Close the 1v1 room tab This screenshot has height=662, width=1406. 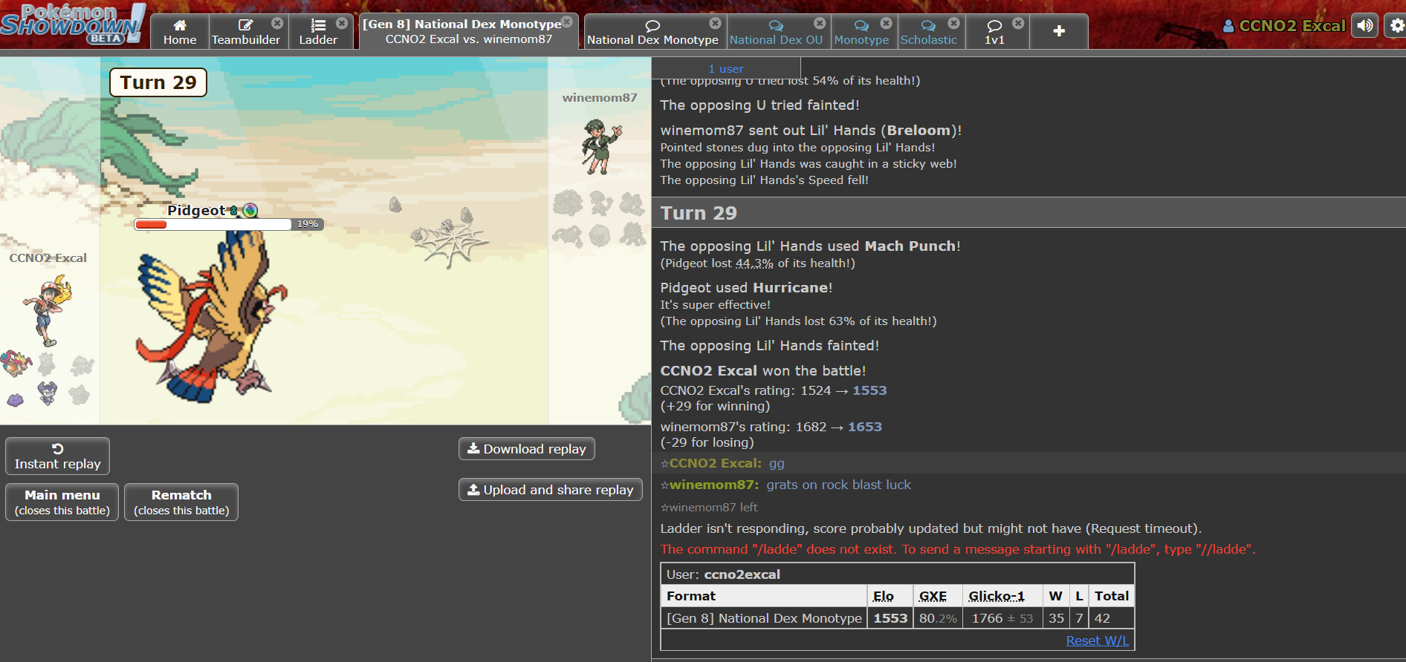pos(1018,23)
